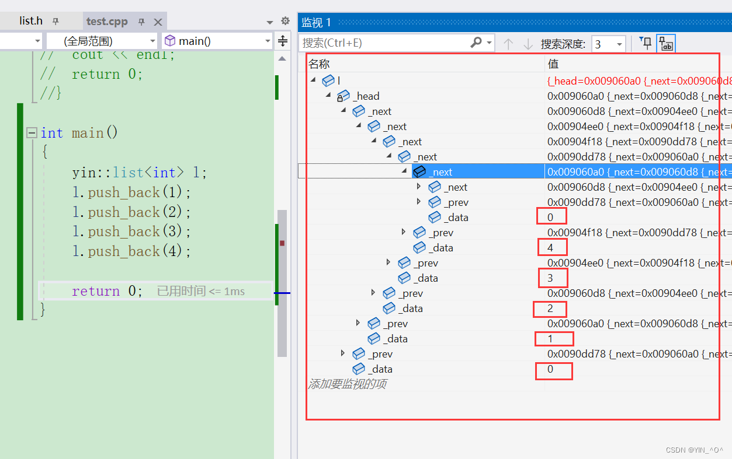Click the 值 column header
This screenshot has height=459, width=732.
pos(553,64)
